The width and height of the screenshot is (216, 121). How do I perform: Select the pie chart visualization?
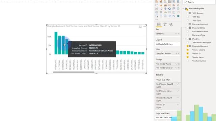point(165,9)
